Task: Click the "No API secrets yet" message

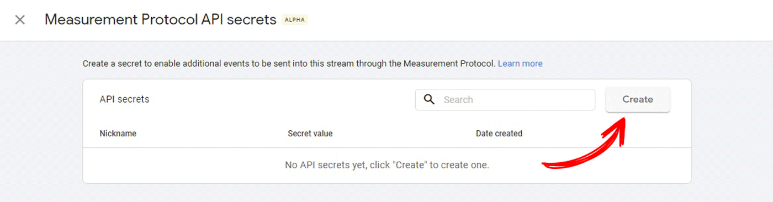Action: point(387,165)
